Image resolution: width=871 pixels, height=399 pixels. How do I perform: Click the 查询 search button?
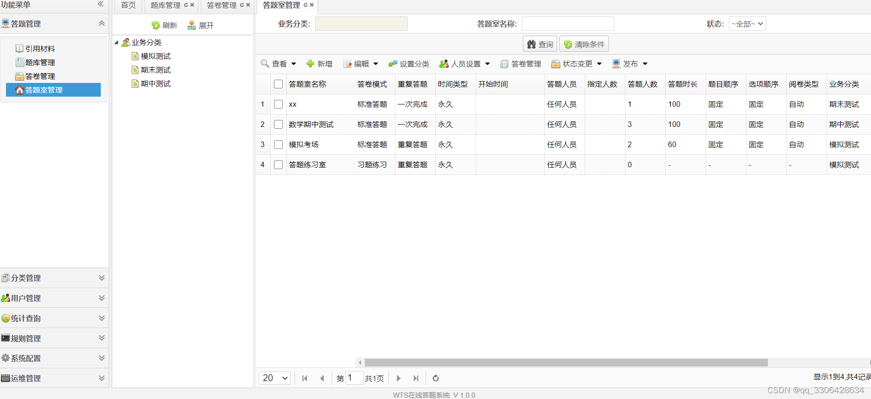click(x=540, y=44)
